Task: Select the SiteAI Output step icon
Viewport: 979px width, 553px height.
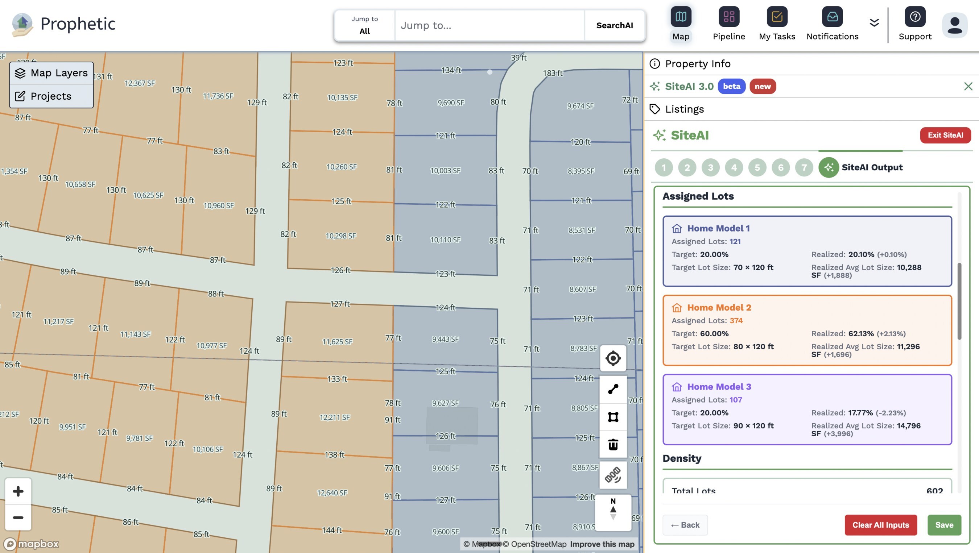Action: tap(829, 167)
